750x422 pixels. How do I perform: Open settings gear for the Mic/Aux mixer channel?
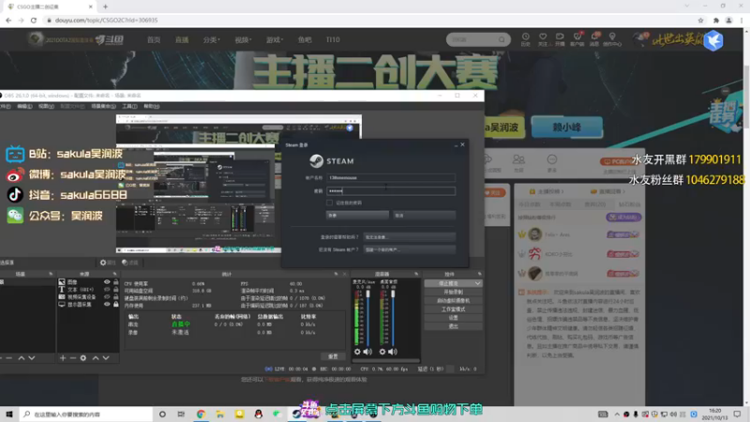[357, 352]
